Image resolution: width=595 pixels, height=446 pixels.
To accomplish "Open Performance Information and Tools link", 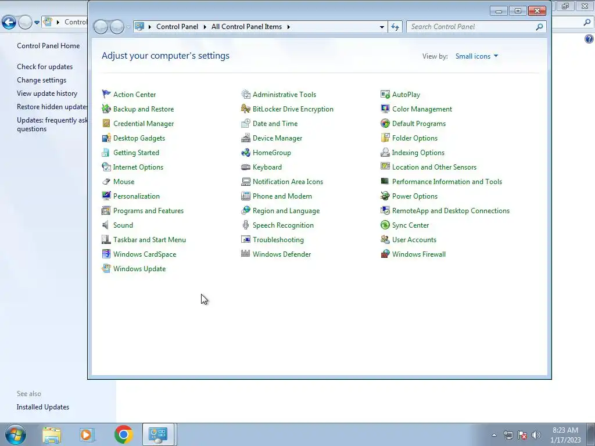I will tap(447, 182).
